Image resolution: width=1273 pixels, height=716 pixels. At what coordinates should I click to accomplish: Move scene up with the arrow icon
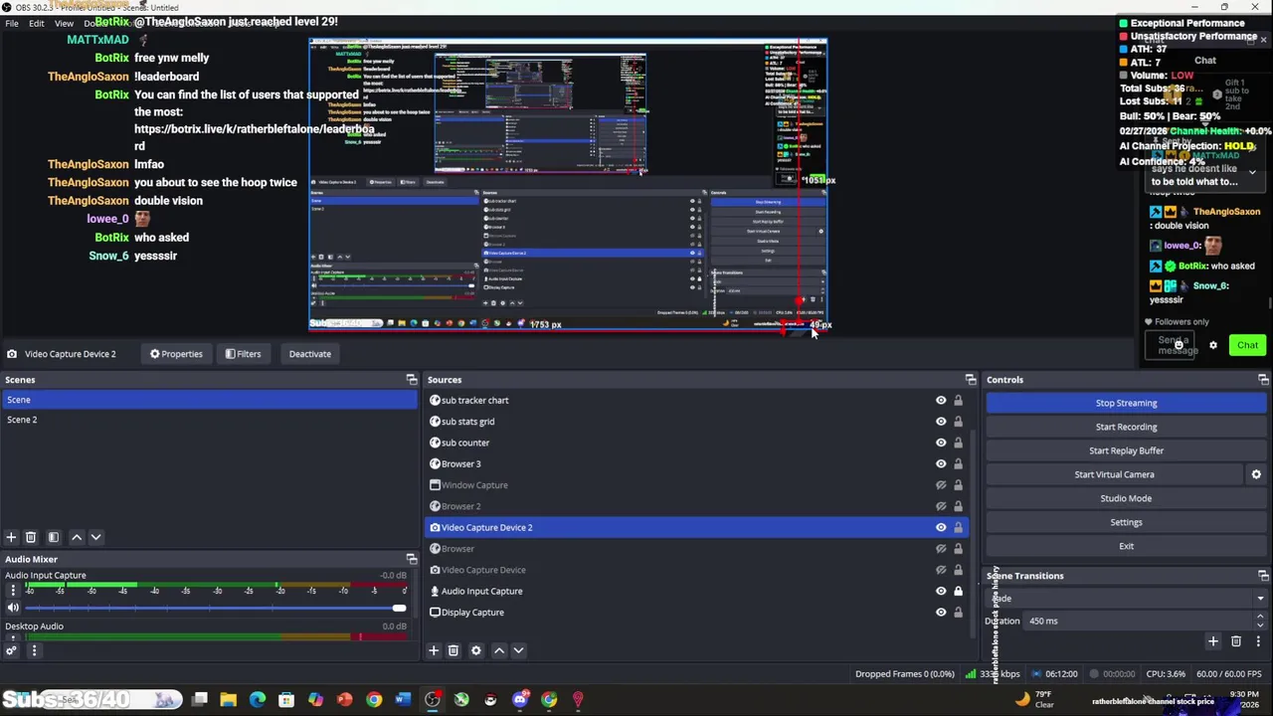(x=77, y=537)
